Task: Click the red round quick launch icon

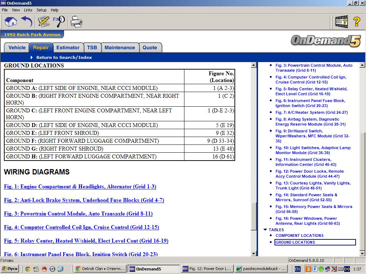Action: click(44, 269)
